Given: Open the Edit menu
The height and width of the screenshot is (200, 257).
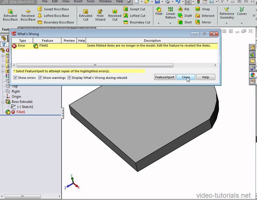Looking at the screenshot, I should click(55, 1).
